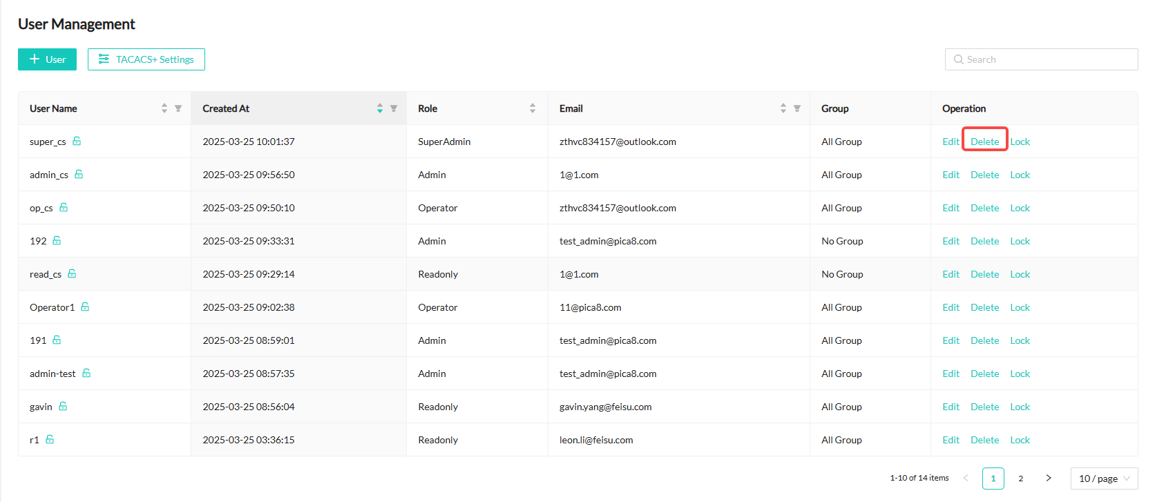Click sort arrows in Email column header

(783, 108)
